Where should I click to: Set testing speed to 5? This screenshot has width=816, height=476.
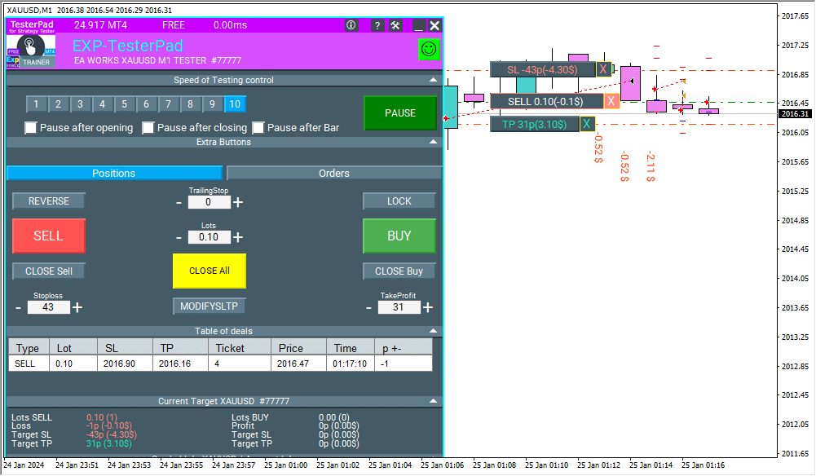coord(124,104)
